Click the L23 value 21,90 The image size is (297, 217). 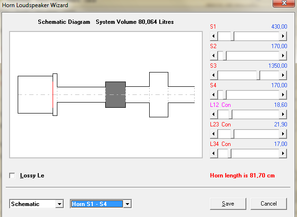click(281, 124)
